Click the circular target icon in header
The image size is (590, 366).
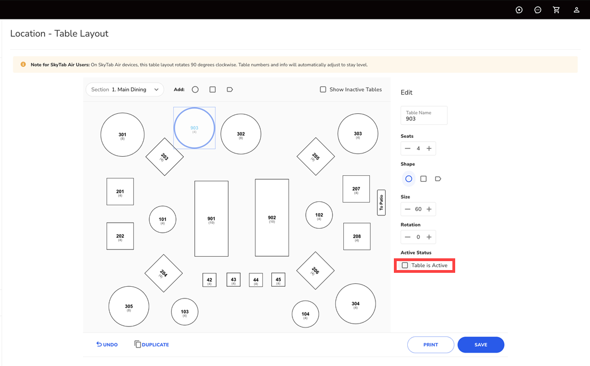click(x=519, y=10)
